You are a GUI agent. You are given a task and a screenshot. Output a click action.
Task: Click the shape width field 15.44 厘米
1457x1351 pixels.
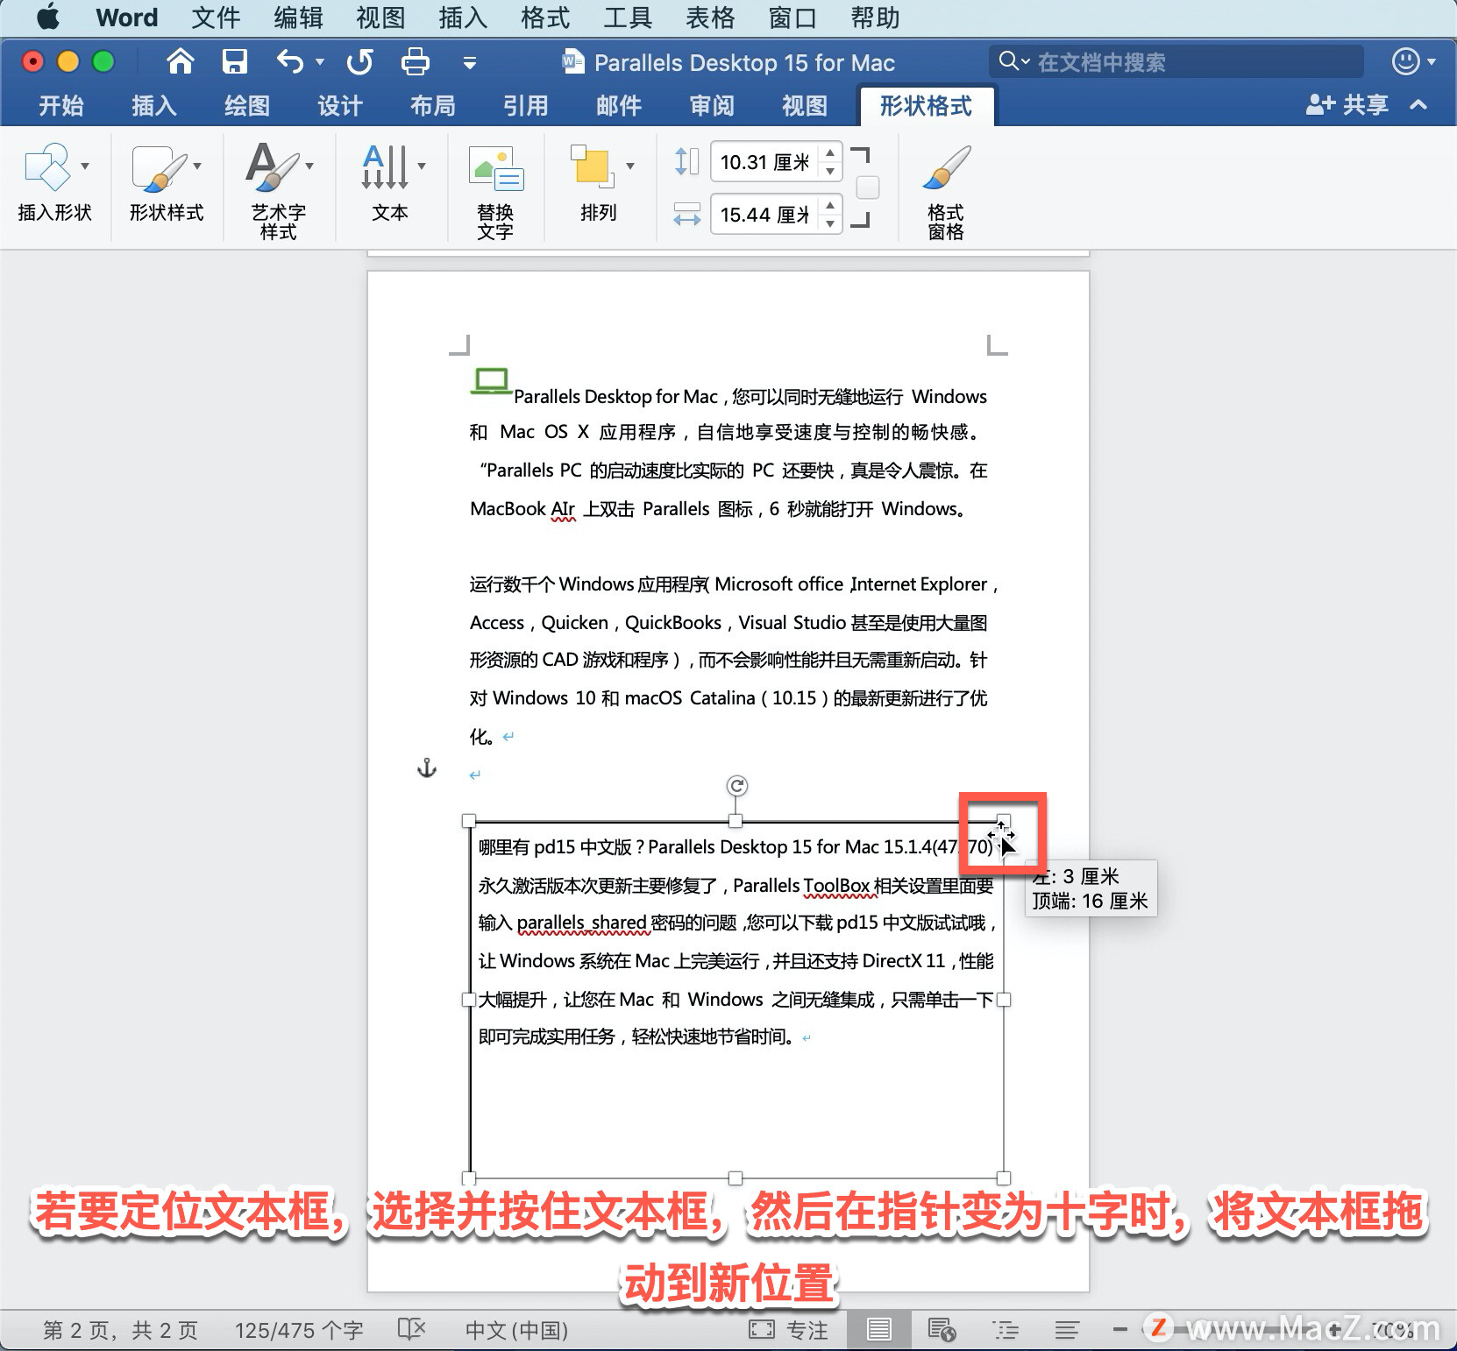pos(764,215)
